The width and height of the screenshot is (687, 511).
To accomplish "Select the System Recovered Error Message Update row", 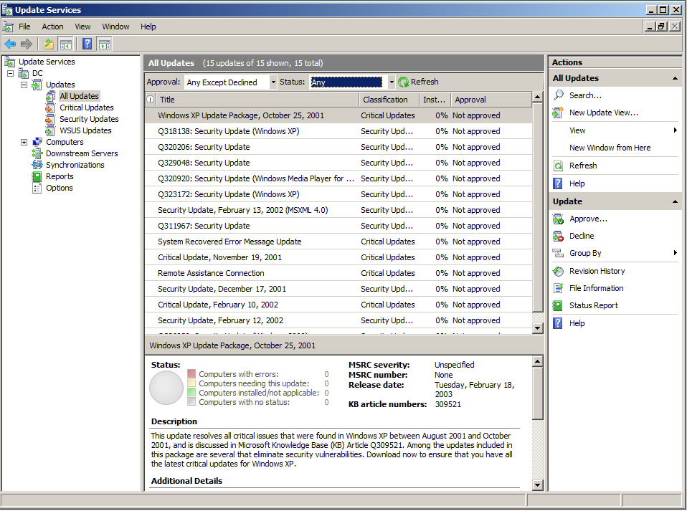I will pos(338,242).
